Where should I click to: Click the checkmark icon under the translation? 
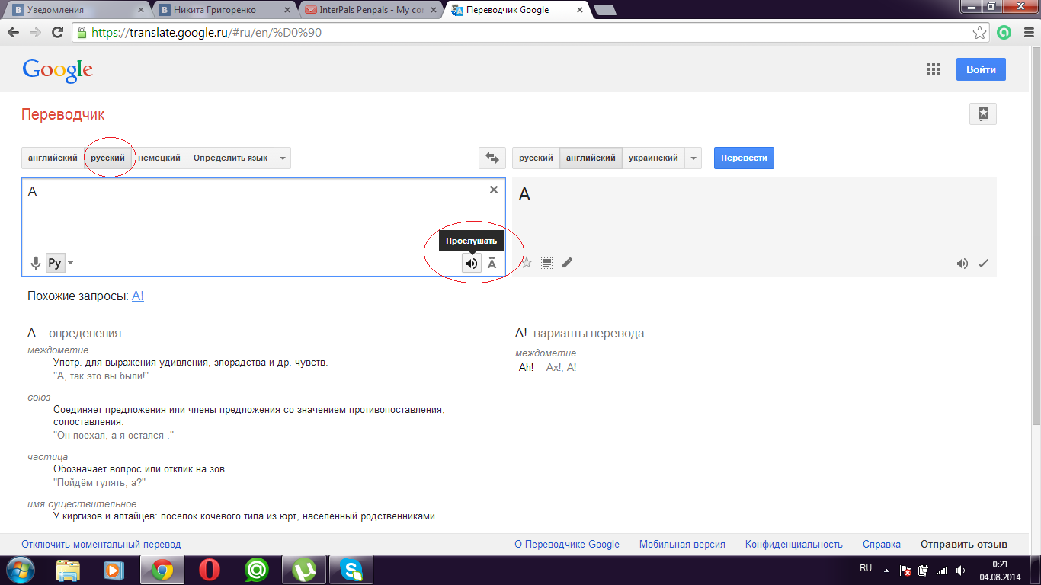(x=983, y=264)
